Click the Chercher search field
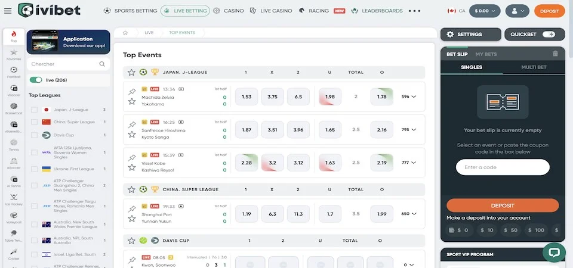This screenshot has width=573, height=268. pos(68,64)
